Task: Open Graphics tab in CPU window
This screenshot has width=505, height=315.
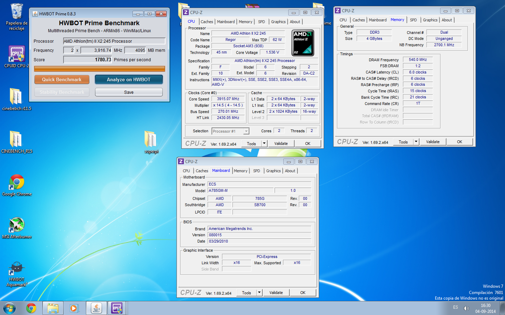Action: point(278,22)
